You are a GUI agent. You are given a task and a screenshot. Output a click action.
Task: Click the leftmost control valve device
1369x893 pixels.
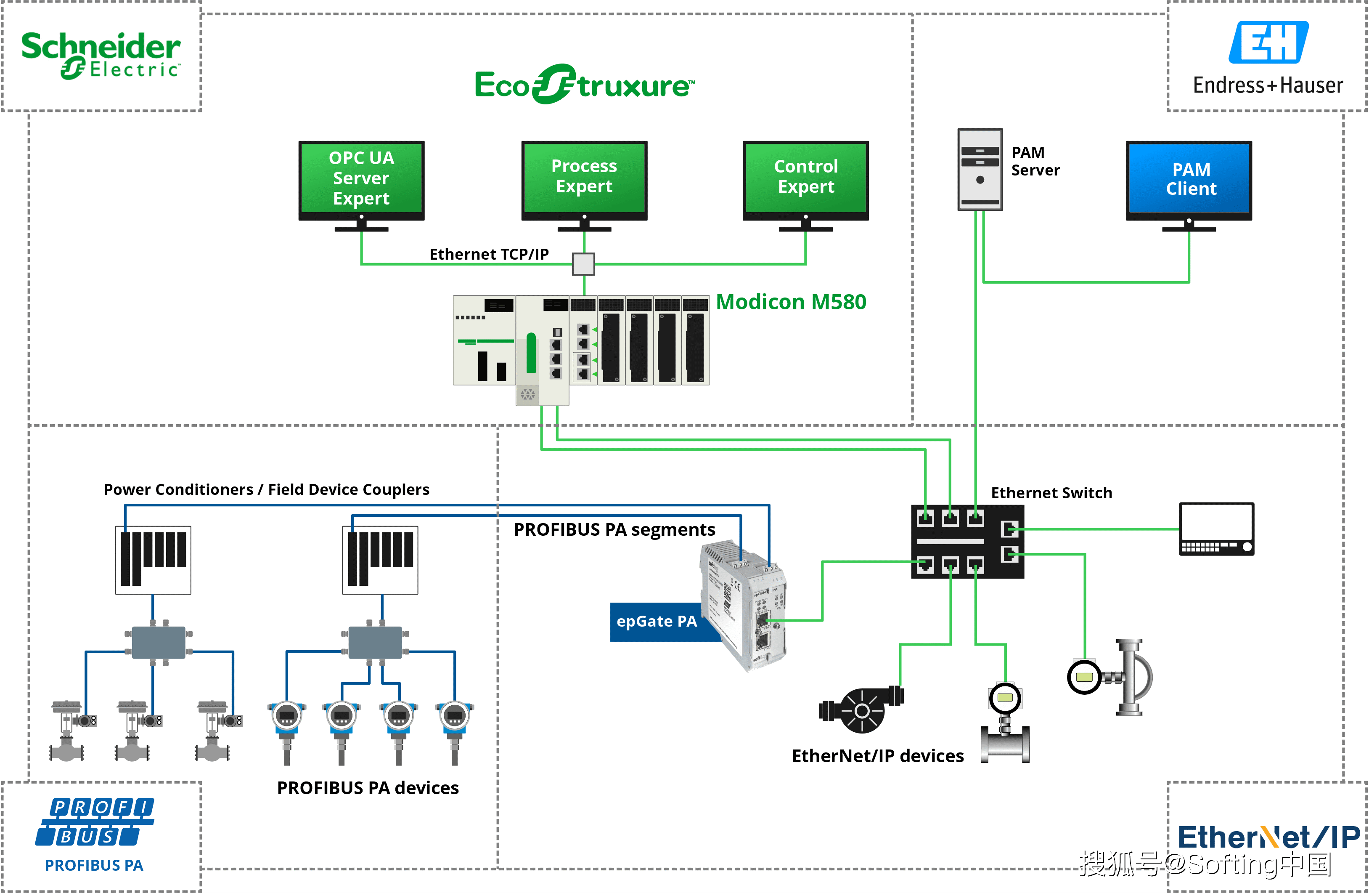tap(73, 731)
